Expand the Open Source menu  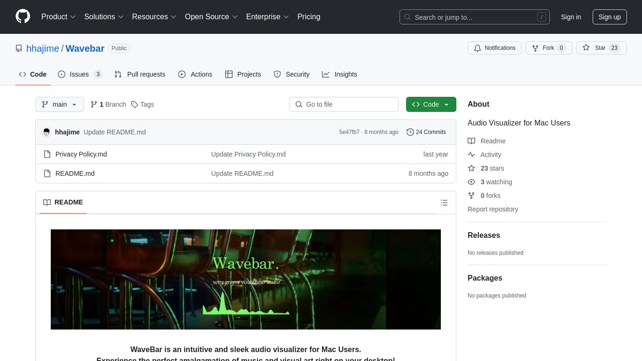(x=211, y=17)
